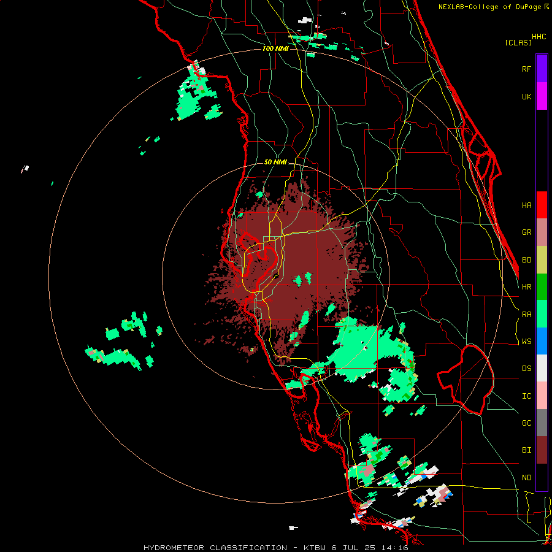This screenshot has width=552, height=552.
Task: Click the HHC product code label
Action: [x=539, y=37]
